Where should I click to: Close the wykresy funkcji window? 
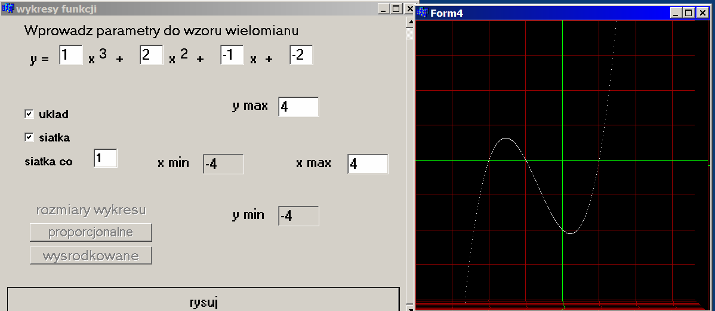(x=409, y=9)
